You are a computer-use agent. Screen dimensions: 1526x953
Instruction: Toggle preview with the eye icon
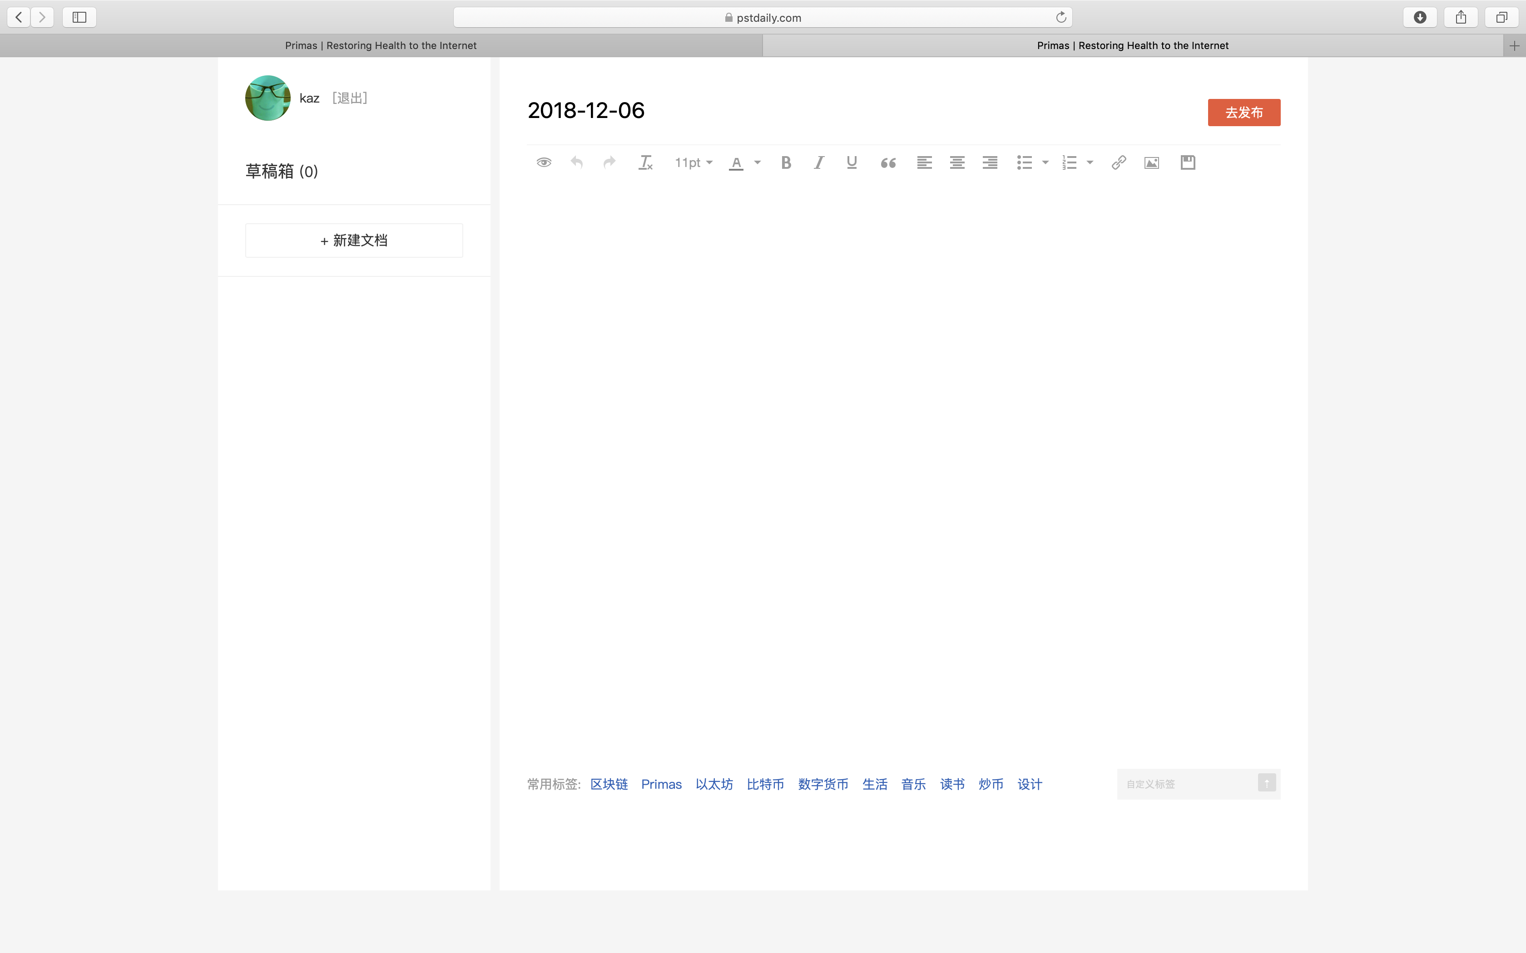(544, 162)
